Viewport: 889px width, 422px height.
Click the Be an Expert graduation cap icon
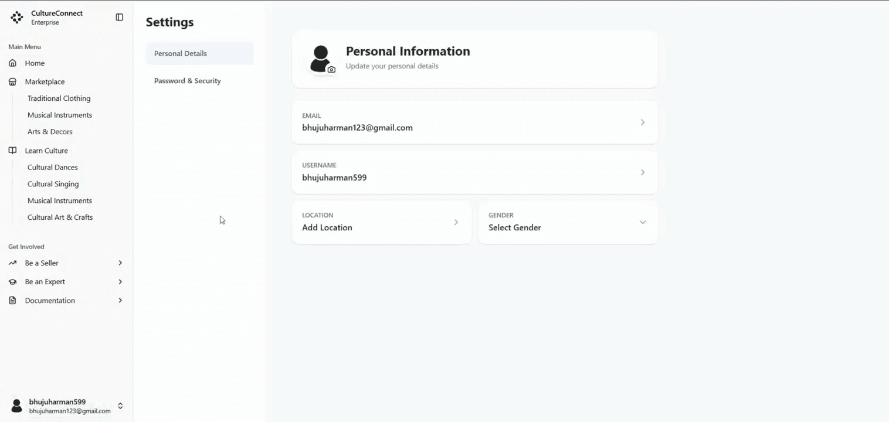[12, 282]
